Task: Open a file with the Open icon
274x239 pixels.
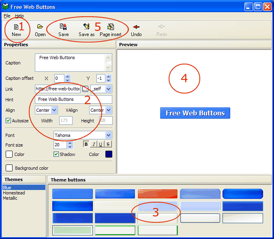Action: (x=40, y=27)
